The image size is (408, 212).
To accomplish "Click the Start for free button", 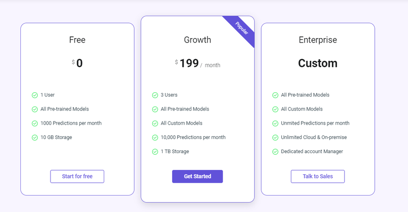I will 77,177.
